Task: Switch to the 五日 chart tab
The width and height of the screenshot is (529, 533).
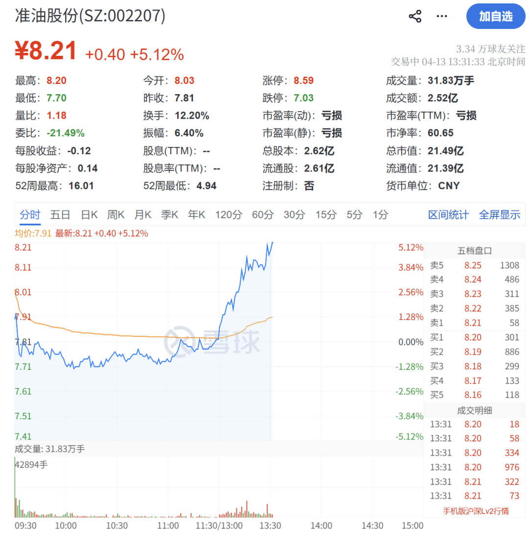Action: point(59,214)
